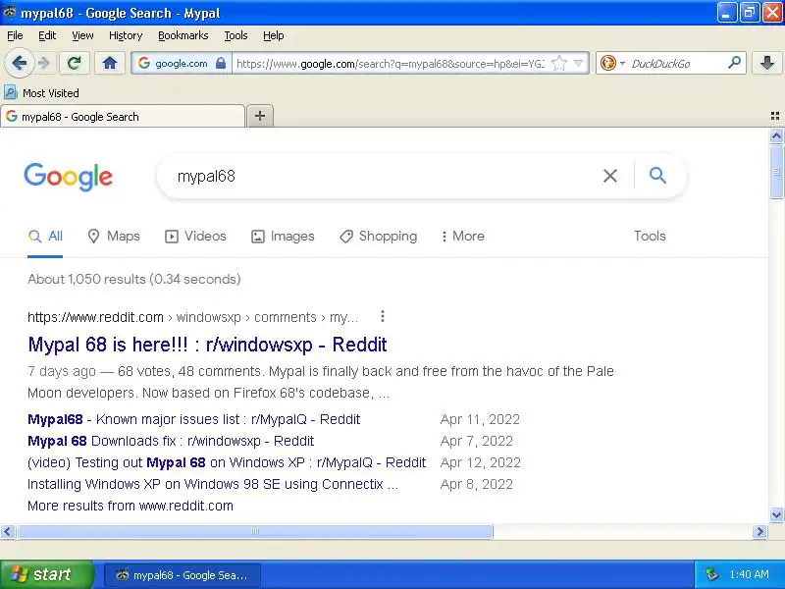Screen dimensions: 785x589
Task: Open a new tab with the plus button
Action: 260,116
